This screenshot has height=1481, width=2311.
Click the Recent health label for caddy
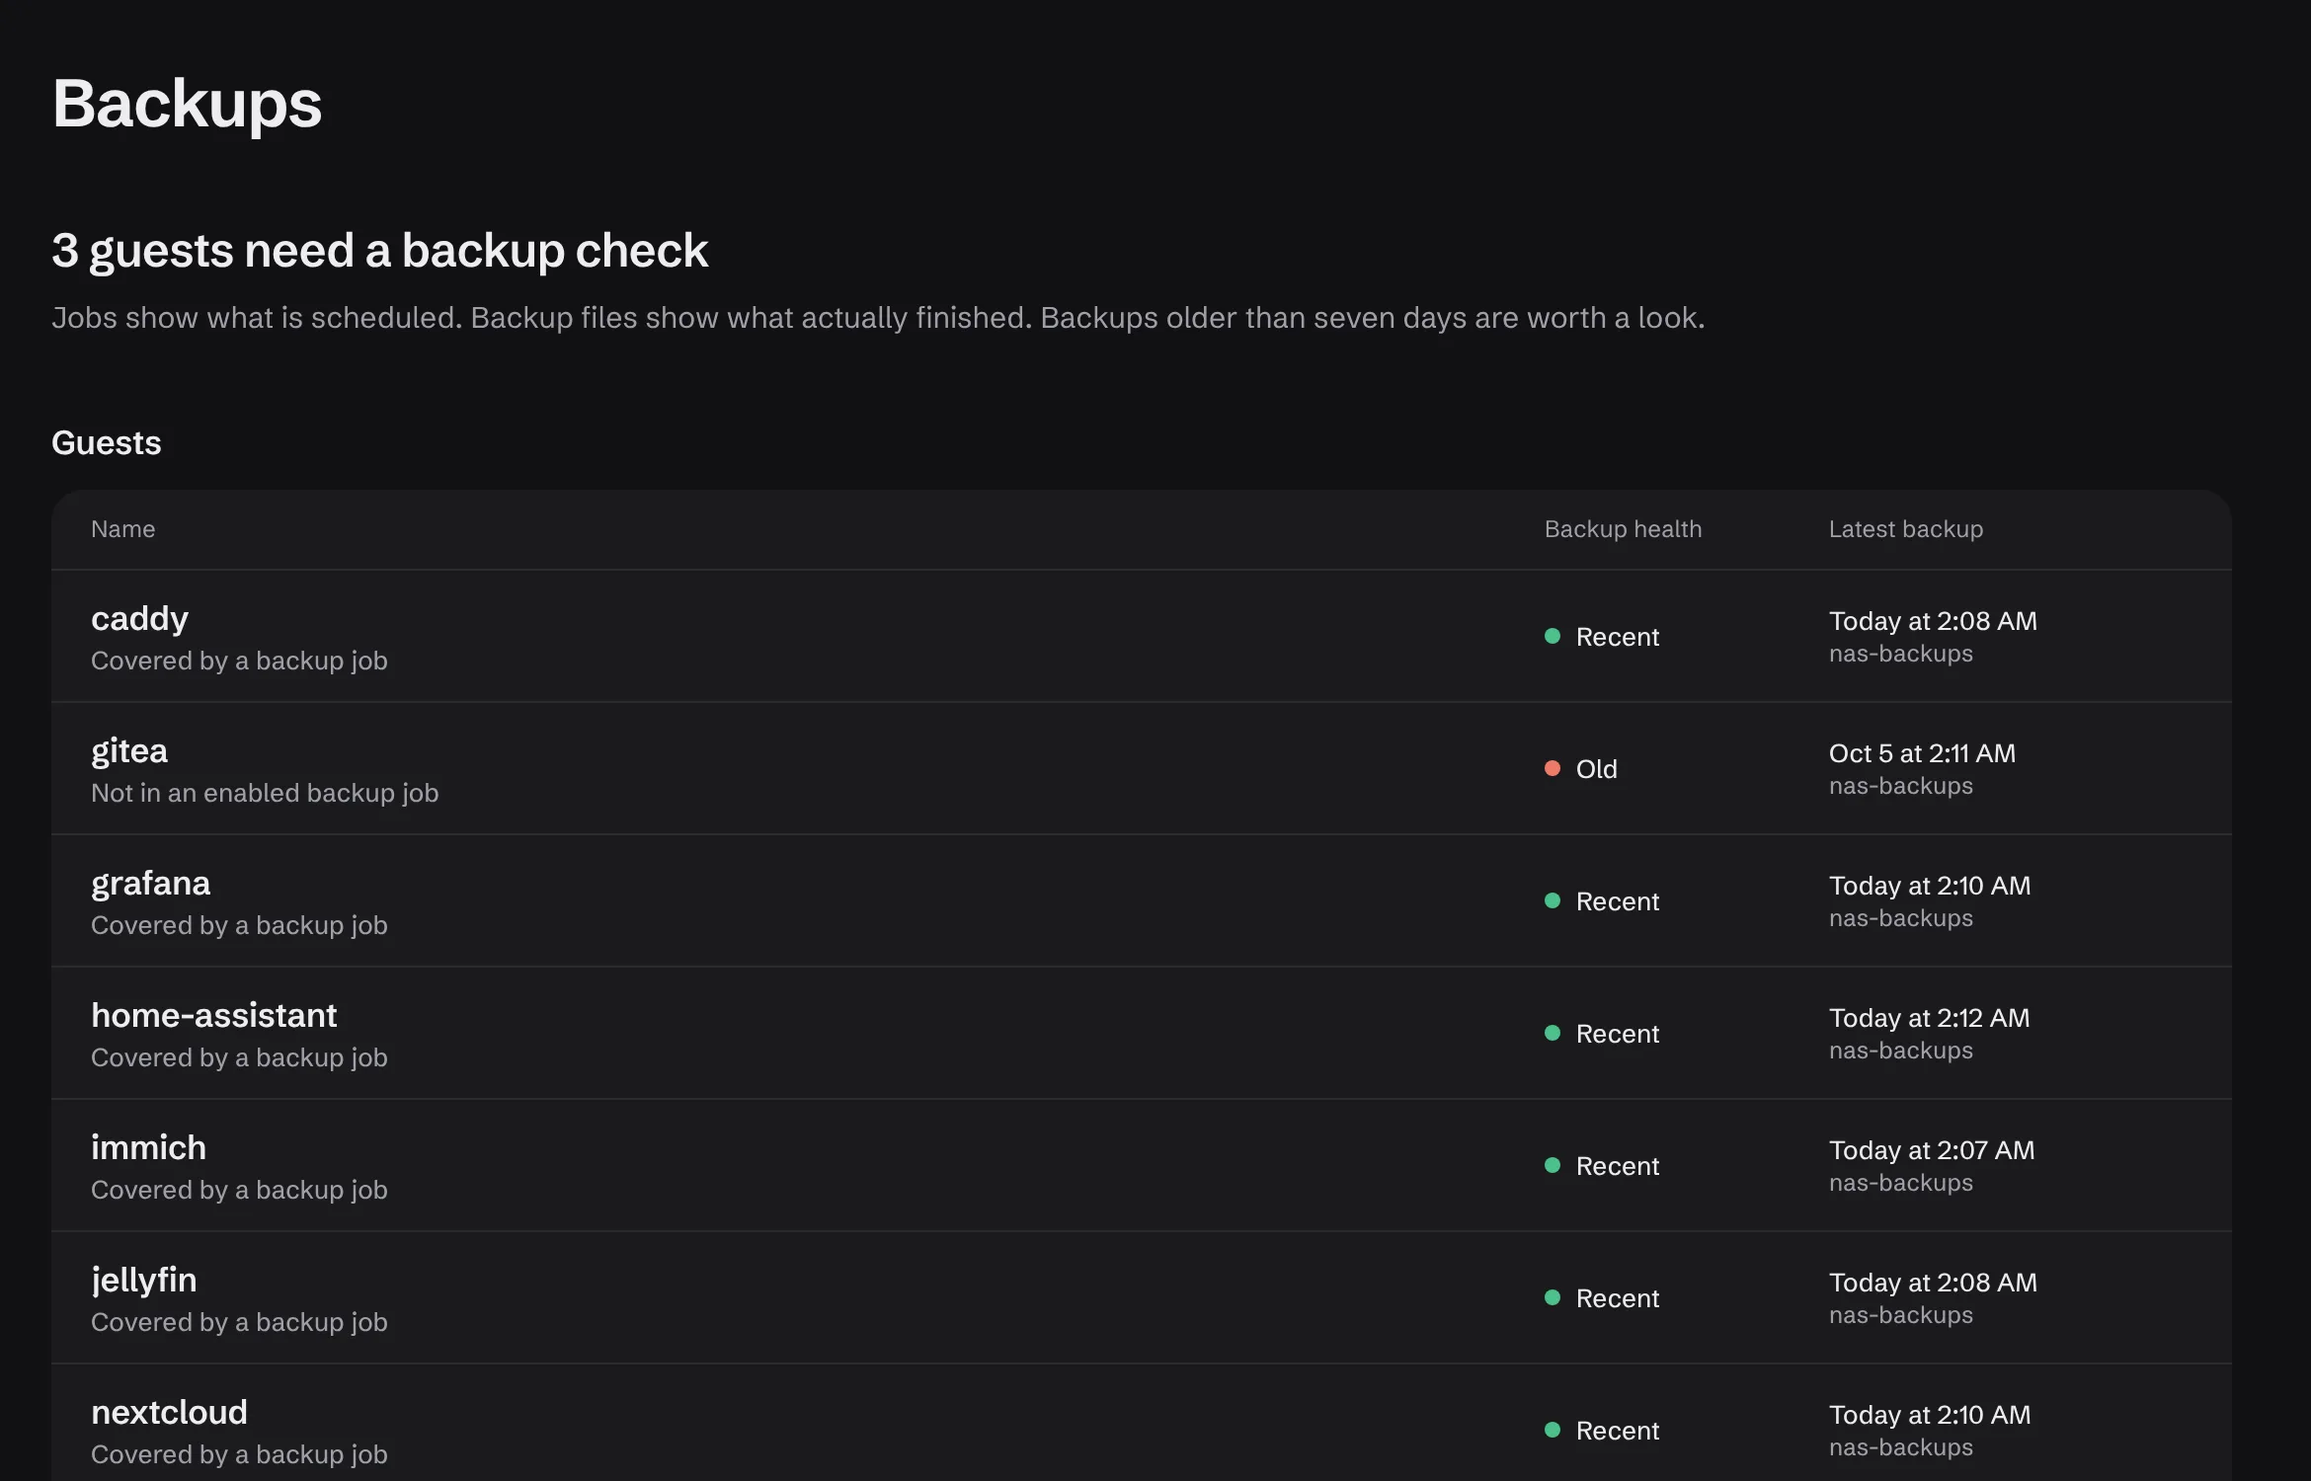pos(1618,637)
